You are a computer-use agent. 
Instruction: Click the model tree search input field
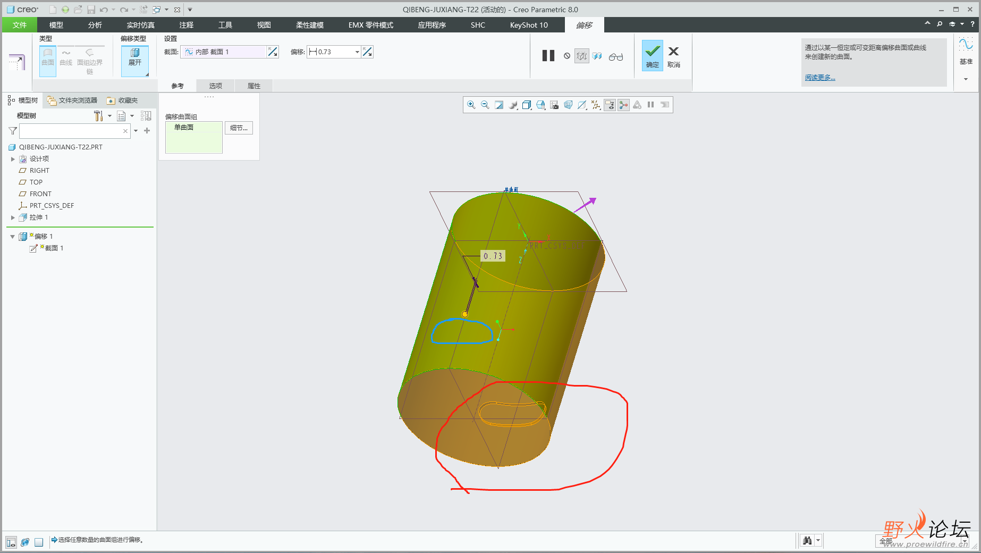tap(74, 131)
